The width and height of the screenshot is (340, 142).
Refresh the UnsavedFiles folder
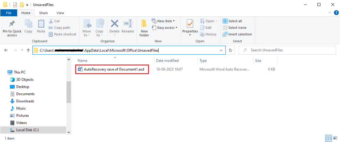[x=230, y=50]
